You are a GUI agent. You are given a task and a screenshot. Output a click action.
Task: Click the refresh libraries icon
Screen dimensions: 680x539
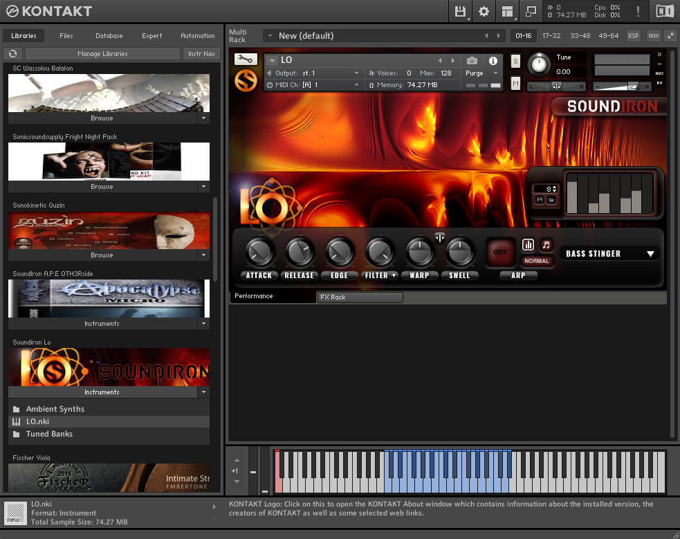point(12,53)
